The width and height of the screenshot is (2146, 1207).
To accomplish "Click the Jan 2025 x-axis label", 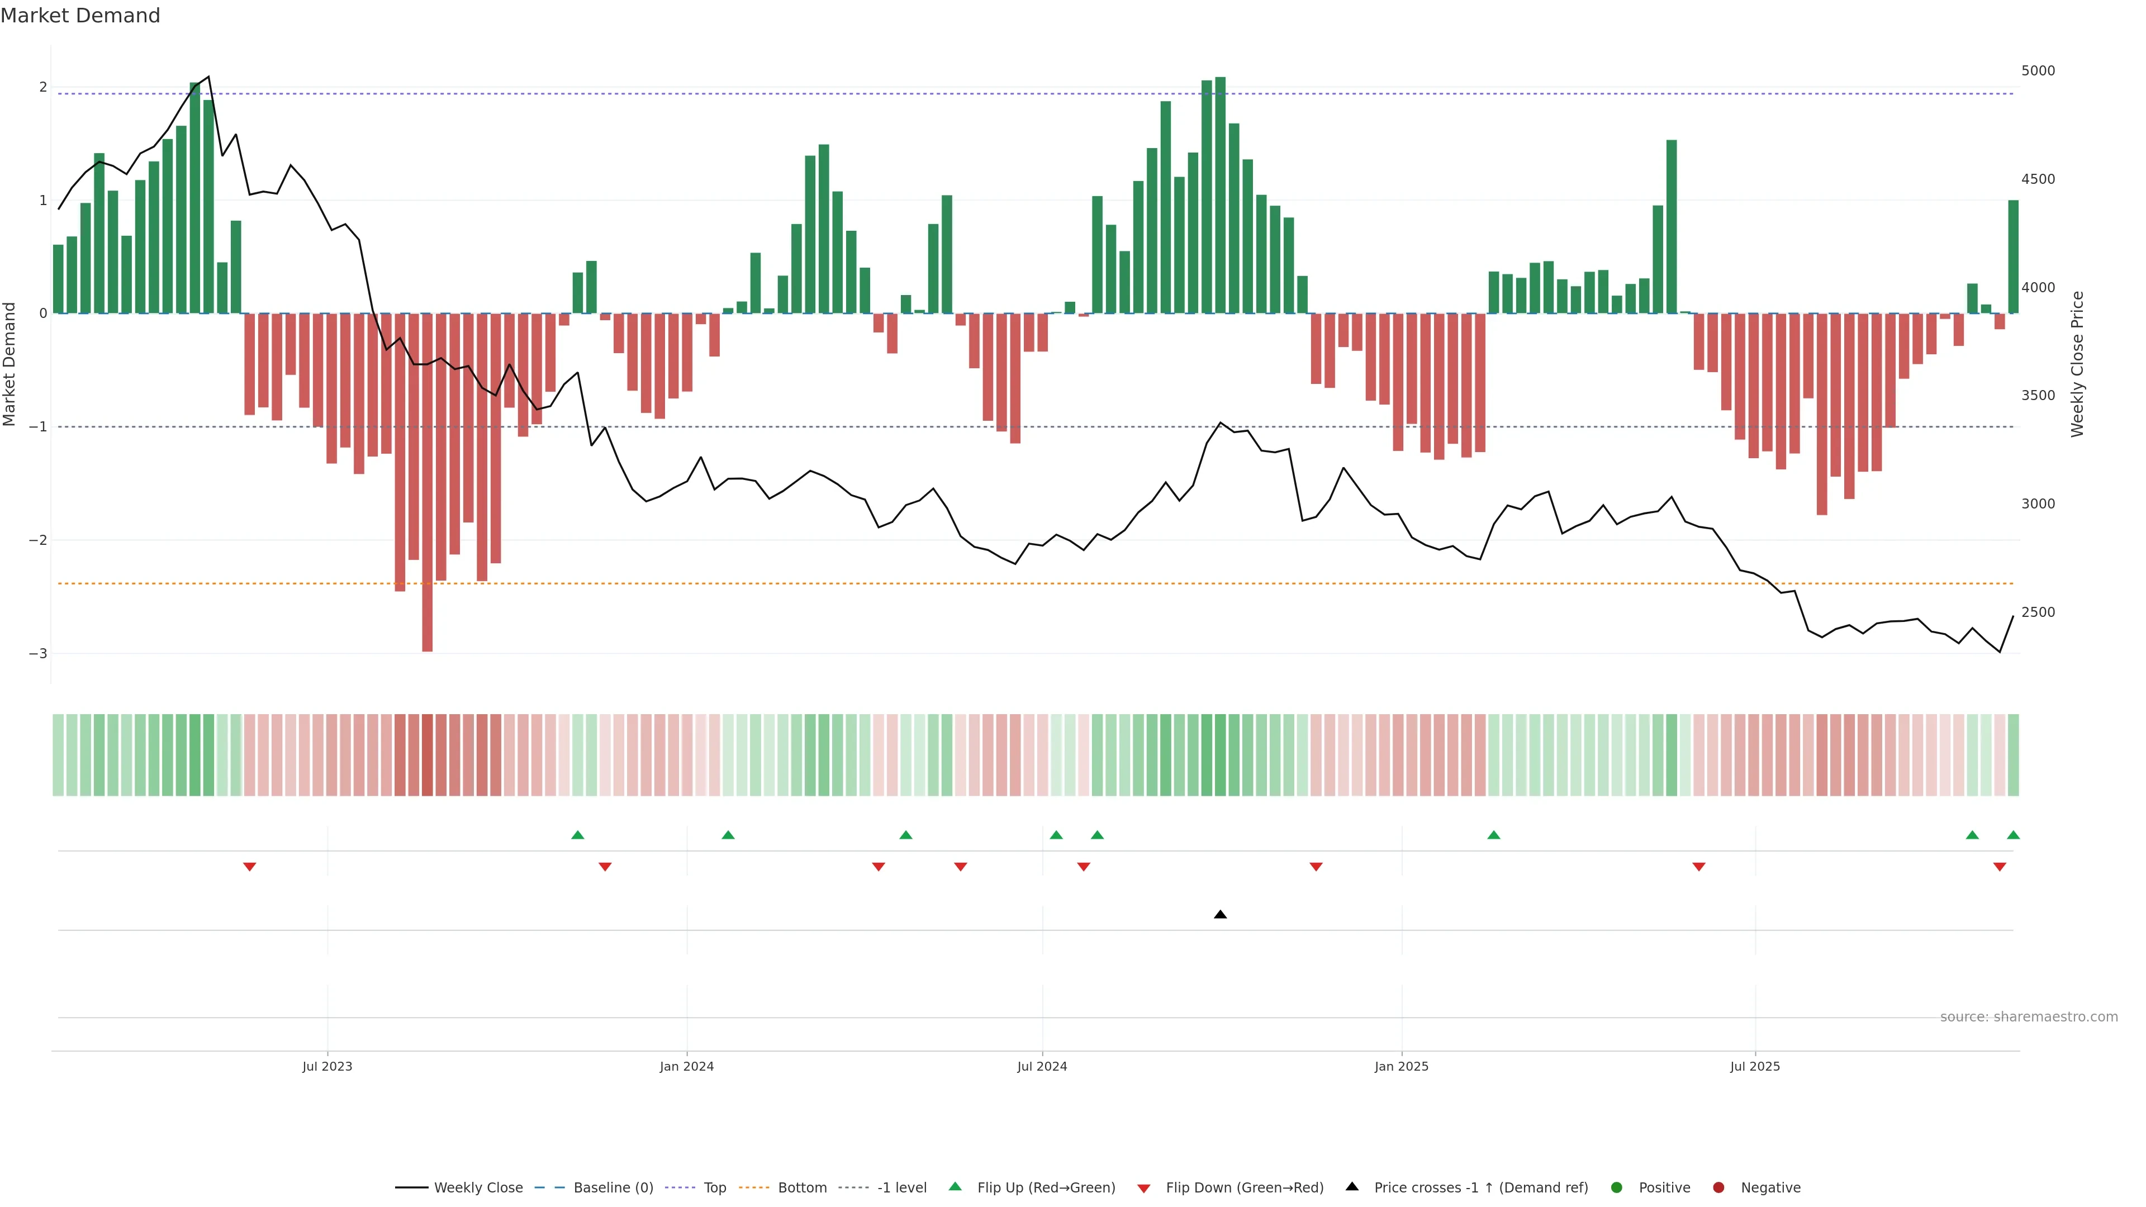I will [x=1401, y=1066].
